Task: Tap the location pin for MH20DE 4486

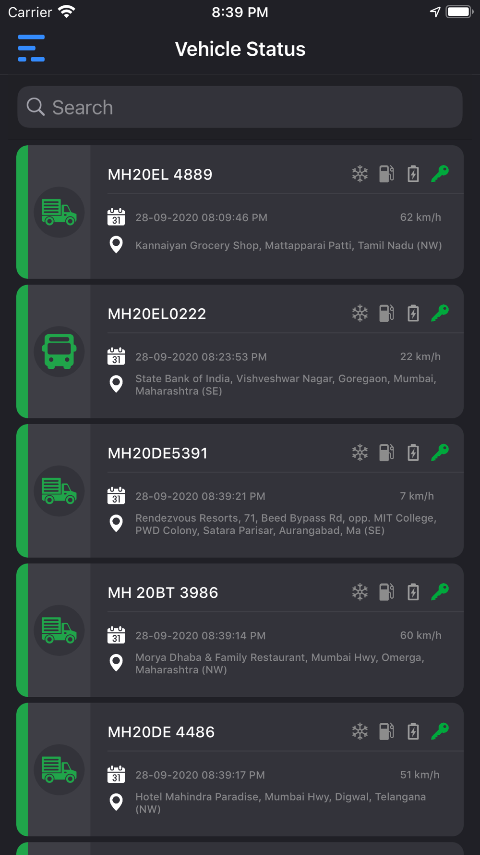Action: pyautogui.click(x=116, y=802)
